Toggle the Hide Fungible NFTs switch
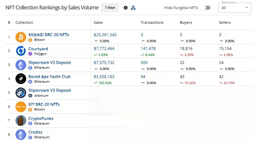The image size is (255, 141). 206,8
